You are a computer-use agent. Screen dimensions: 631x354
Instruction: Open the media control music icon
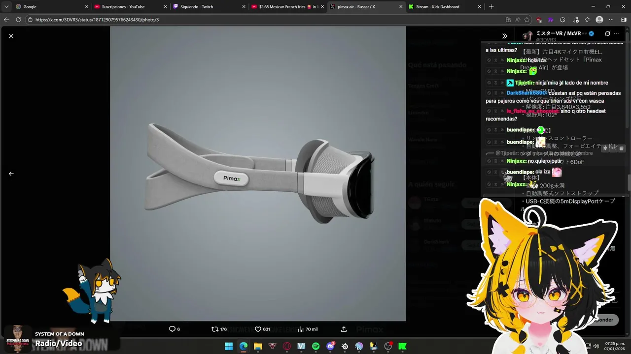click(576, 20)
